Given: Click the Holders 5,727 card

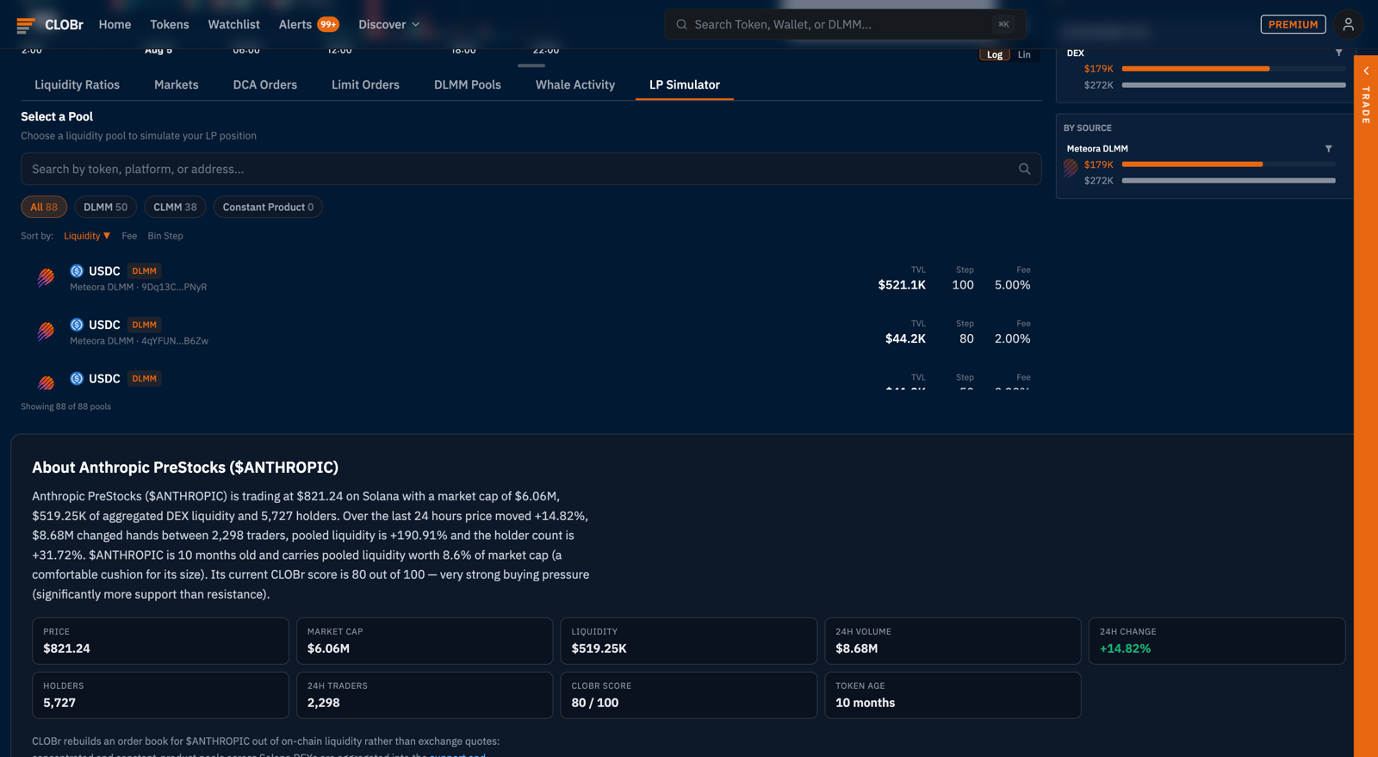Looking at the screenshot, I should point(160,695).
